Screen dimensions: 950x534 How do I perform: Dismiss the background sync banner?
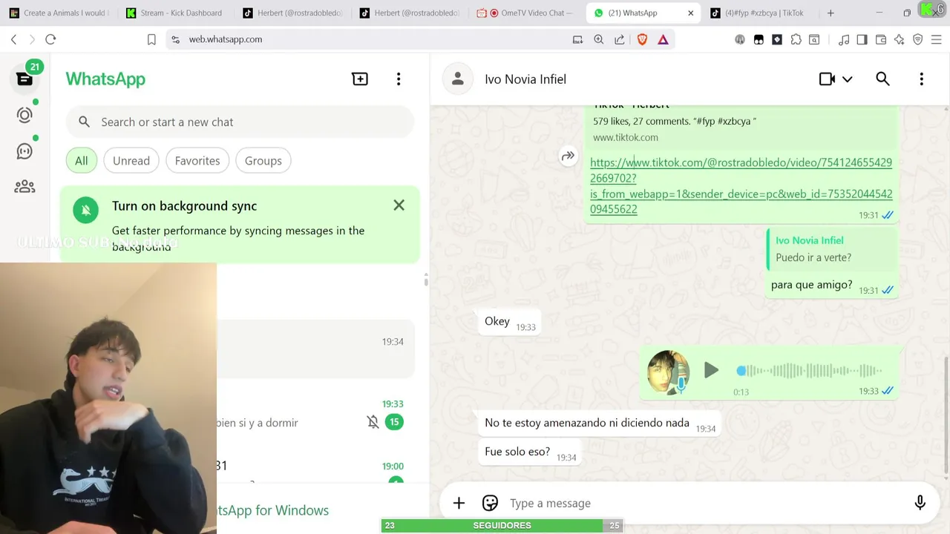tap(399, 205)
